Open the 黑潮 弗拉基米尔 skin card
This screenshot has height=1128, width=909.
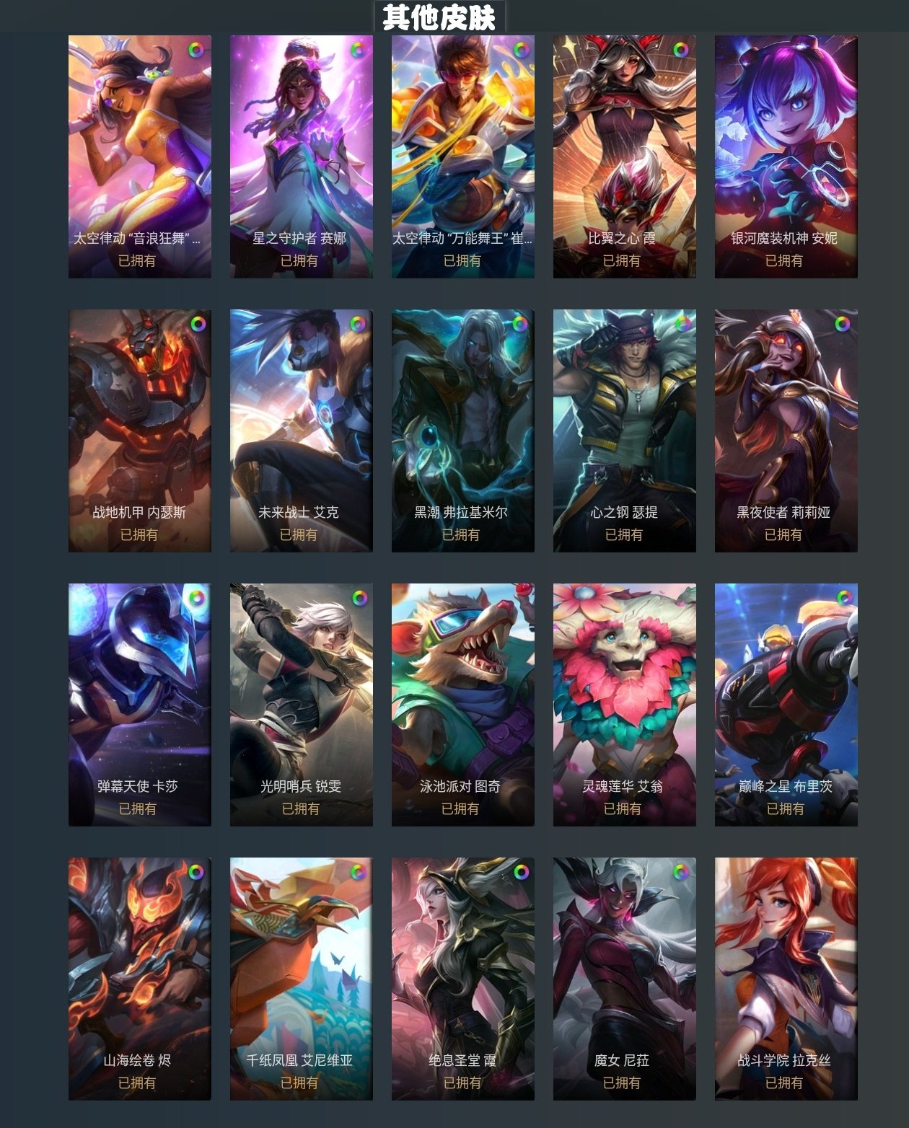tap(463, 431)
